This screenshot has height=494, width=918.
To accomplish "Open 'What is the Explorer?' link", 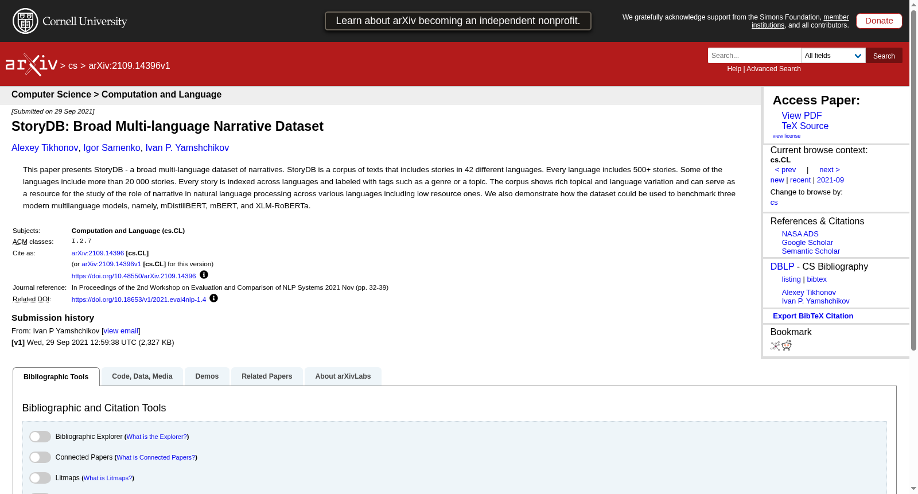I will tap(157, 437).
